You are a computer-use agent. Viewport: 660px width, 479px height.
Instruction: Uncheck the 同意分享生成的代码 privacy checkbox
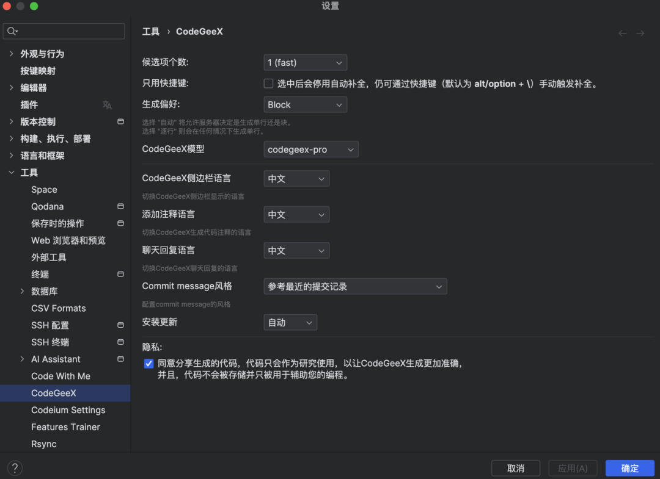(x=148, y=364)
